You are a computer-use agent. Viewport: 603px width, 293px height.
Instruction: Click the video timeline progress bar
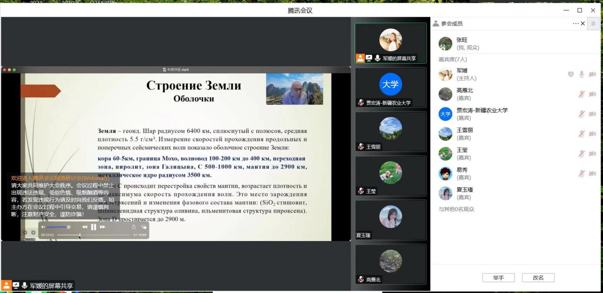(x=93, y=235)
